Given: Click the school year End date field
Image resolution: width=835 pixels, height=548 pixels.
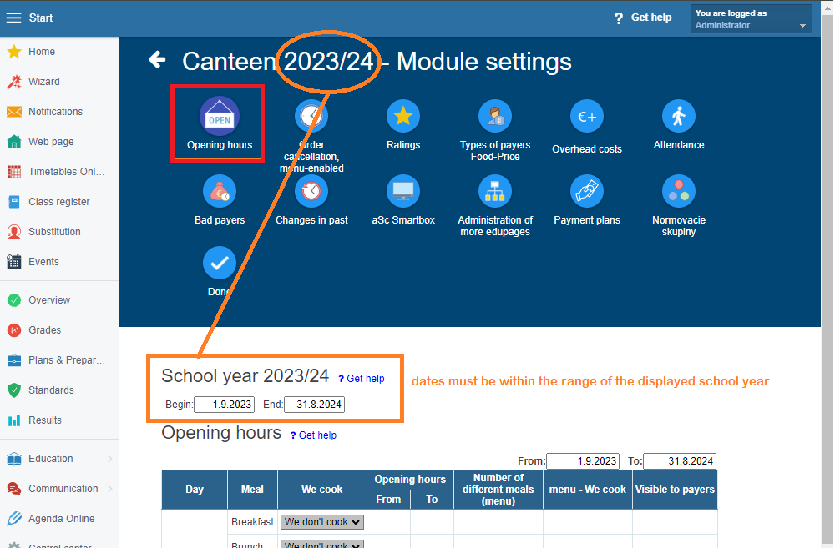Looking at the screenshot, I should 314,405.
